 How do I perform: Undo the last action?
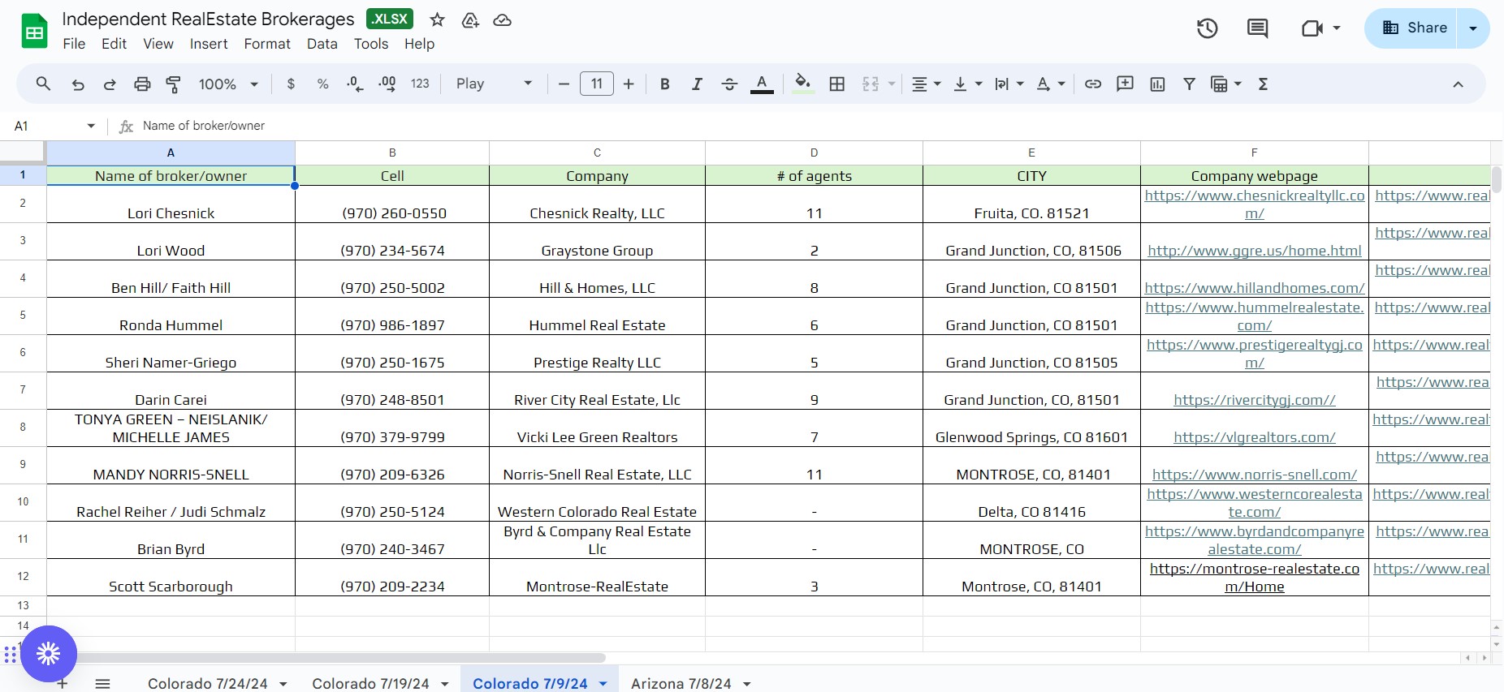(x=78, y=84)
